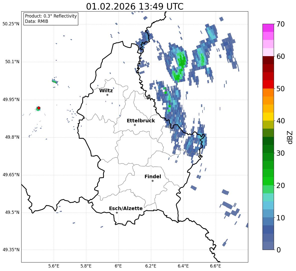
Task: Click the 6.6°E longitude label
Action: click(x=215, y=266)
